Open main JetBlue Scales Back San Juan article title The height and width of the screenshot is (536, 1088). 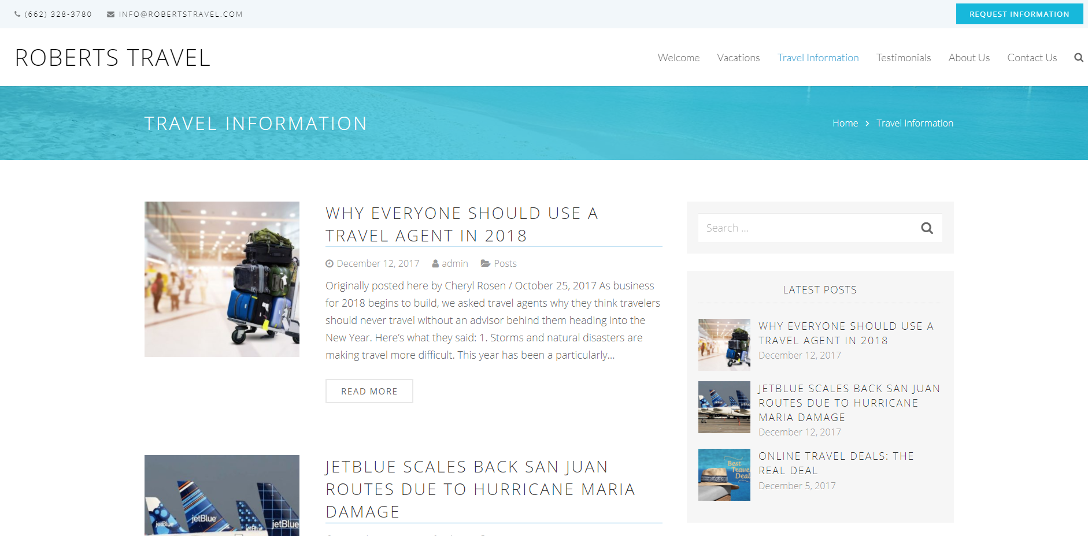click(x=480, y=489)
